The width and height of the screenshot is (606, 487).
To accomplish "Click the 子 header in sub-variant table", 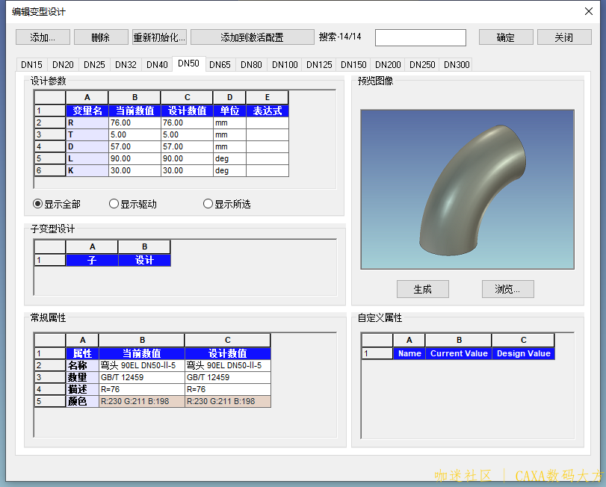I will click(92, 260).
